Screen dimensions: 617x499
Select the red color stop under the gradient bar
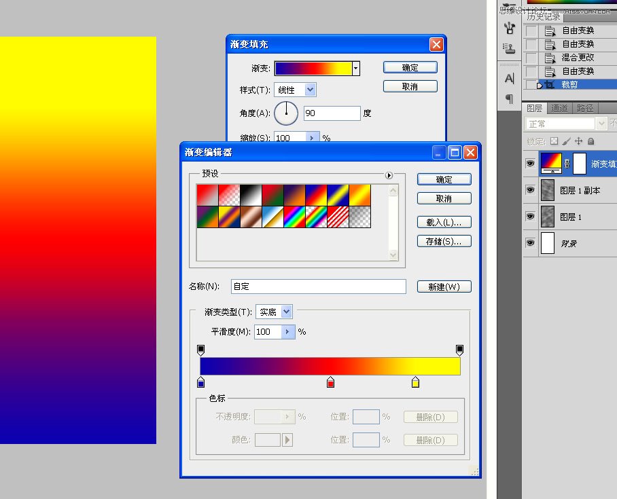coord(331,382)
